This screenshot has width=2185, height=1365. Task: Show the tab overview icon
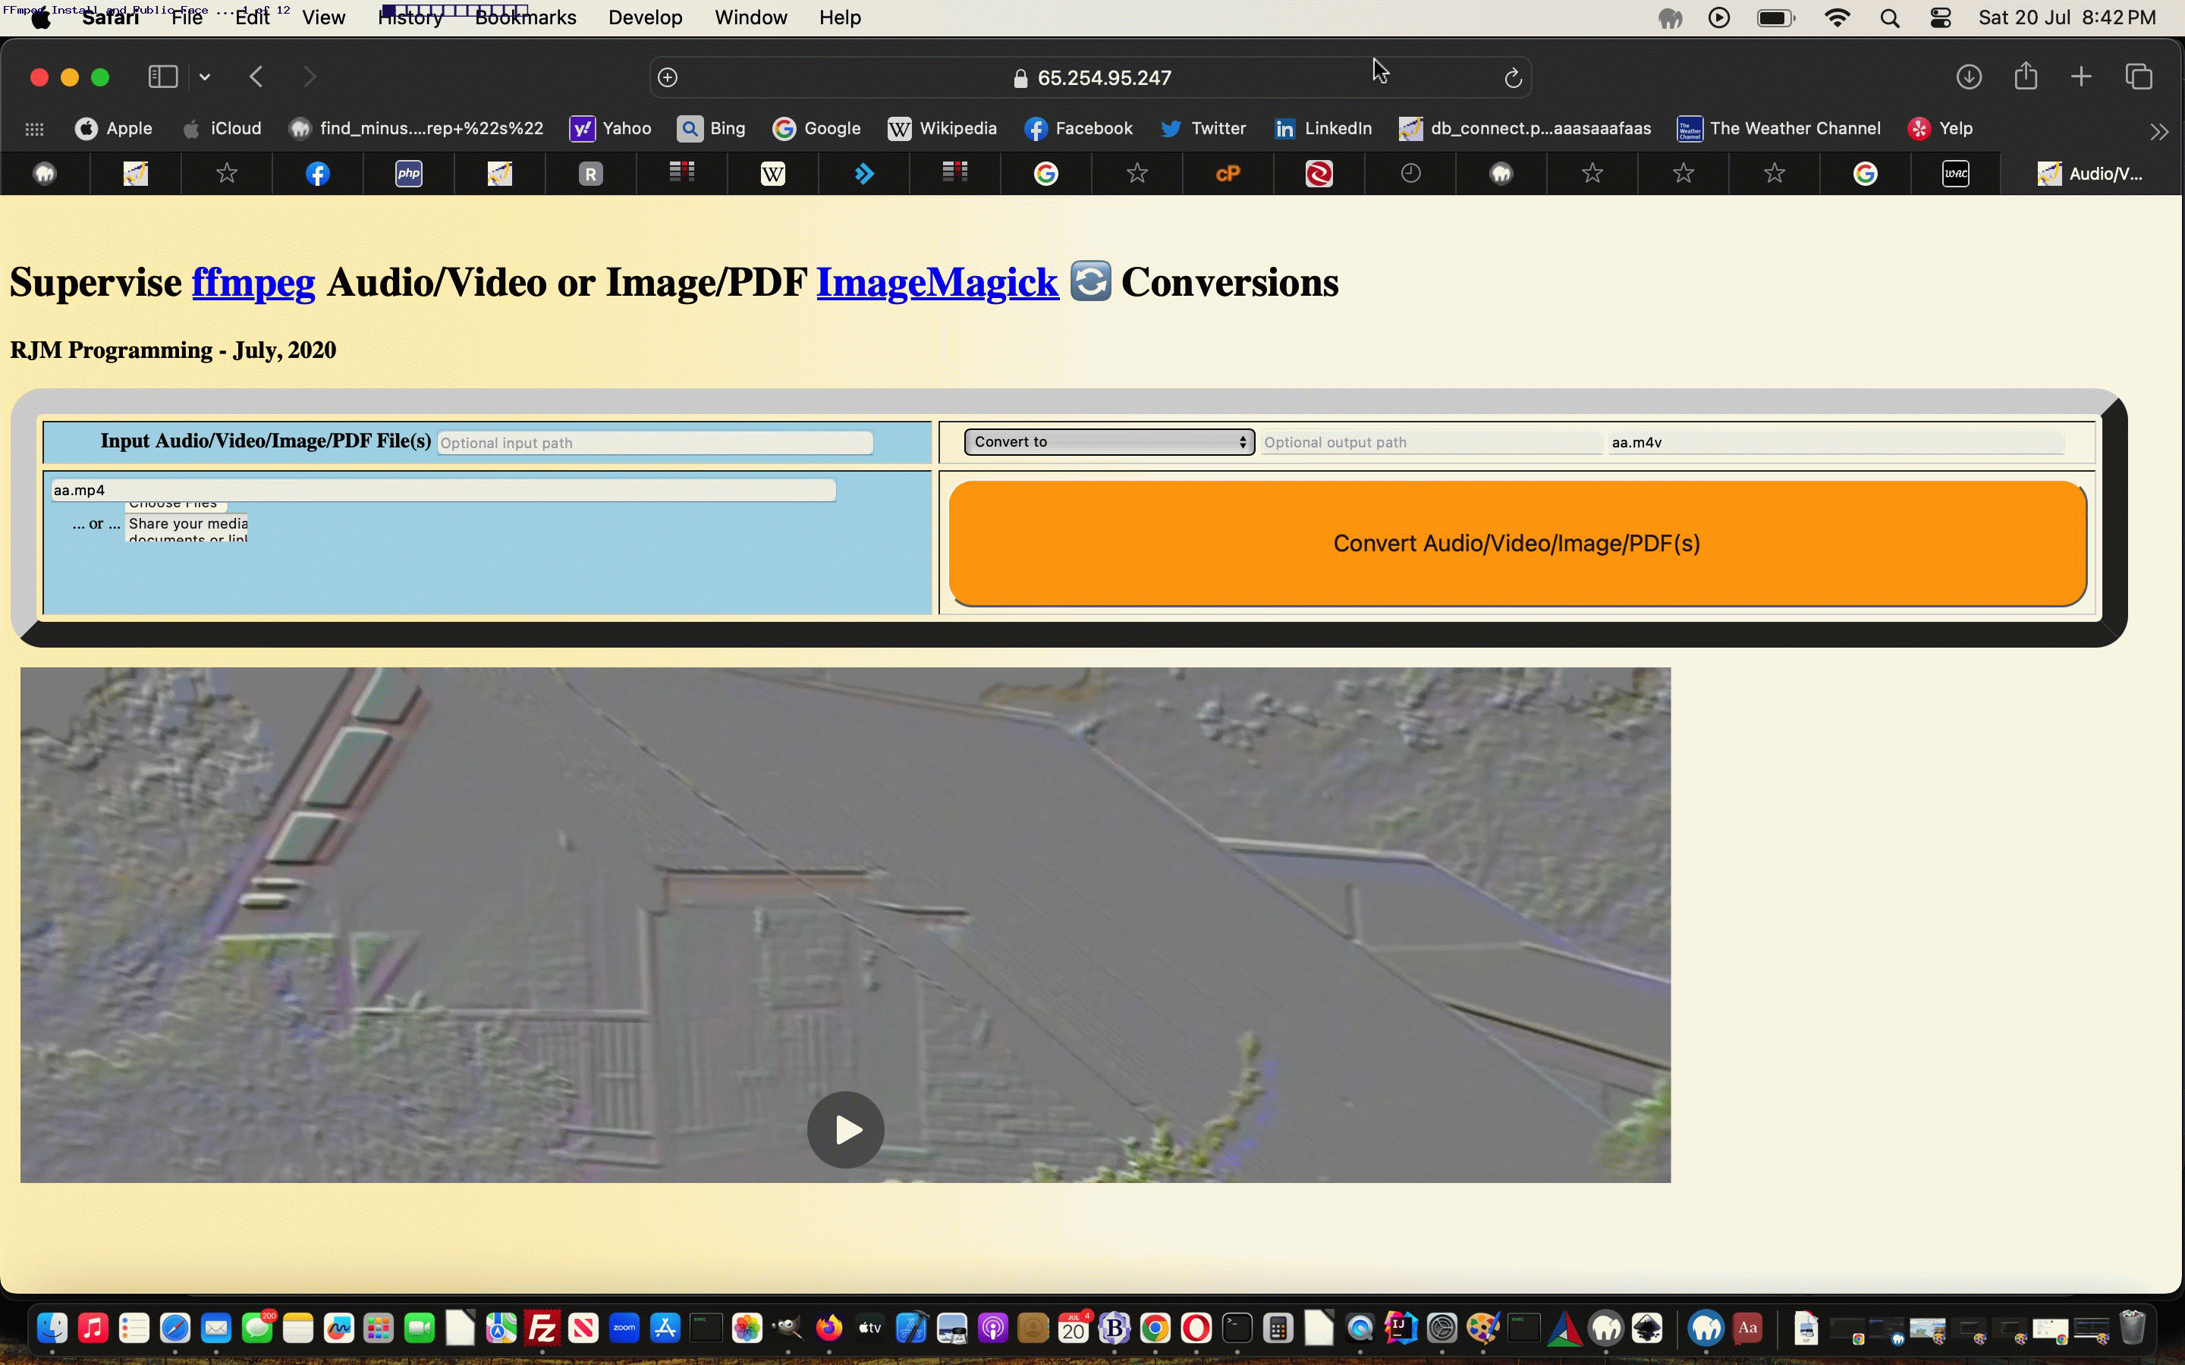tap(2139, 77)
